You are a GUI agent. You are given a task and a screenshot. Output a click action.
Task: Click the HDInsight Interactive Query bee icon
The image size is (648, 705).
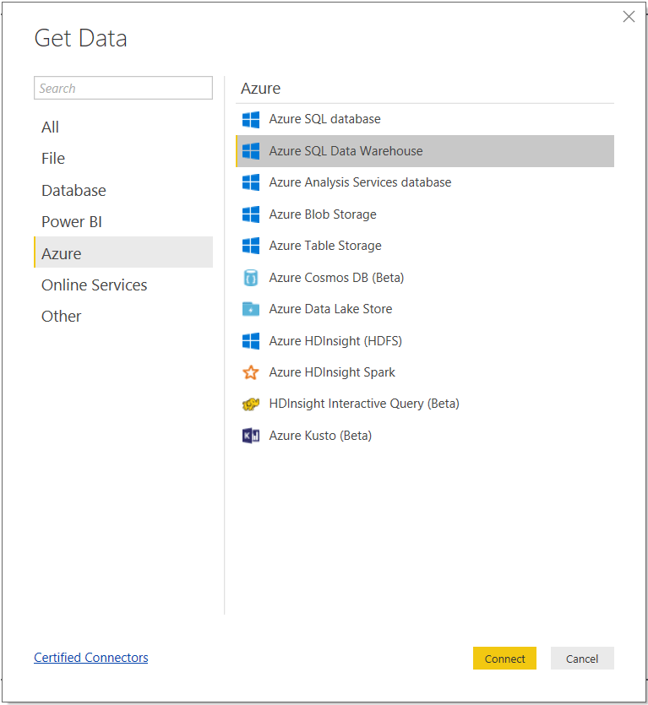click(x=250, y=404)
